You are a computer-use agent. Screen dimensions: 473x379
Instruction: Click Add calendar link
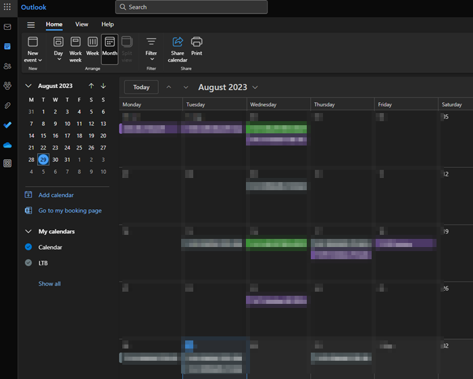click(56, 195)
